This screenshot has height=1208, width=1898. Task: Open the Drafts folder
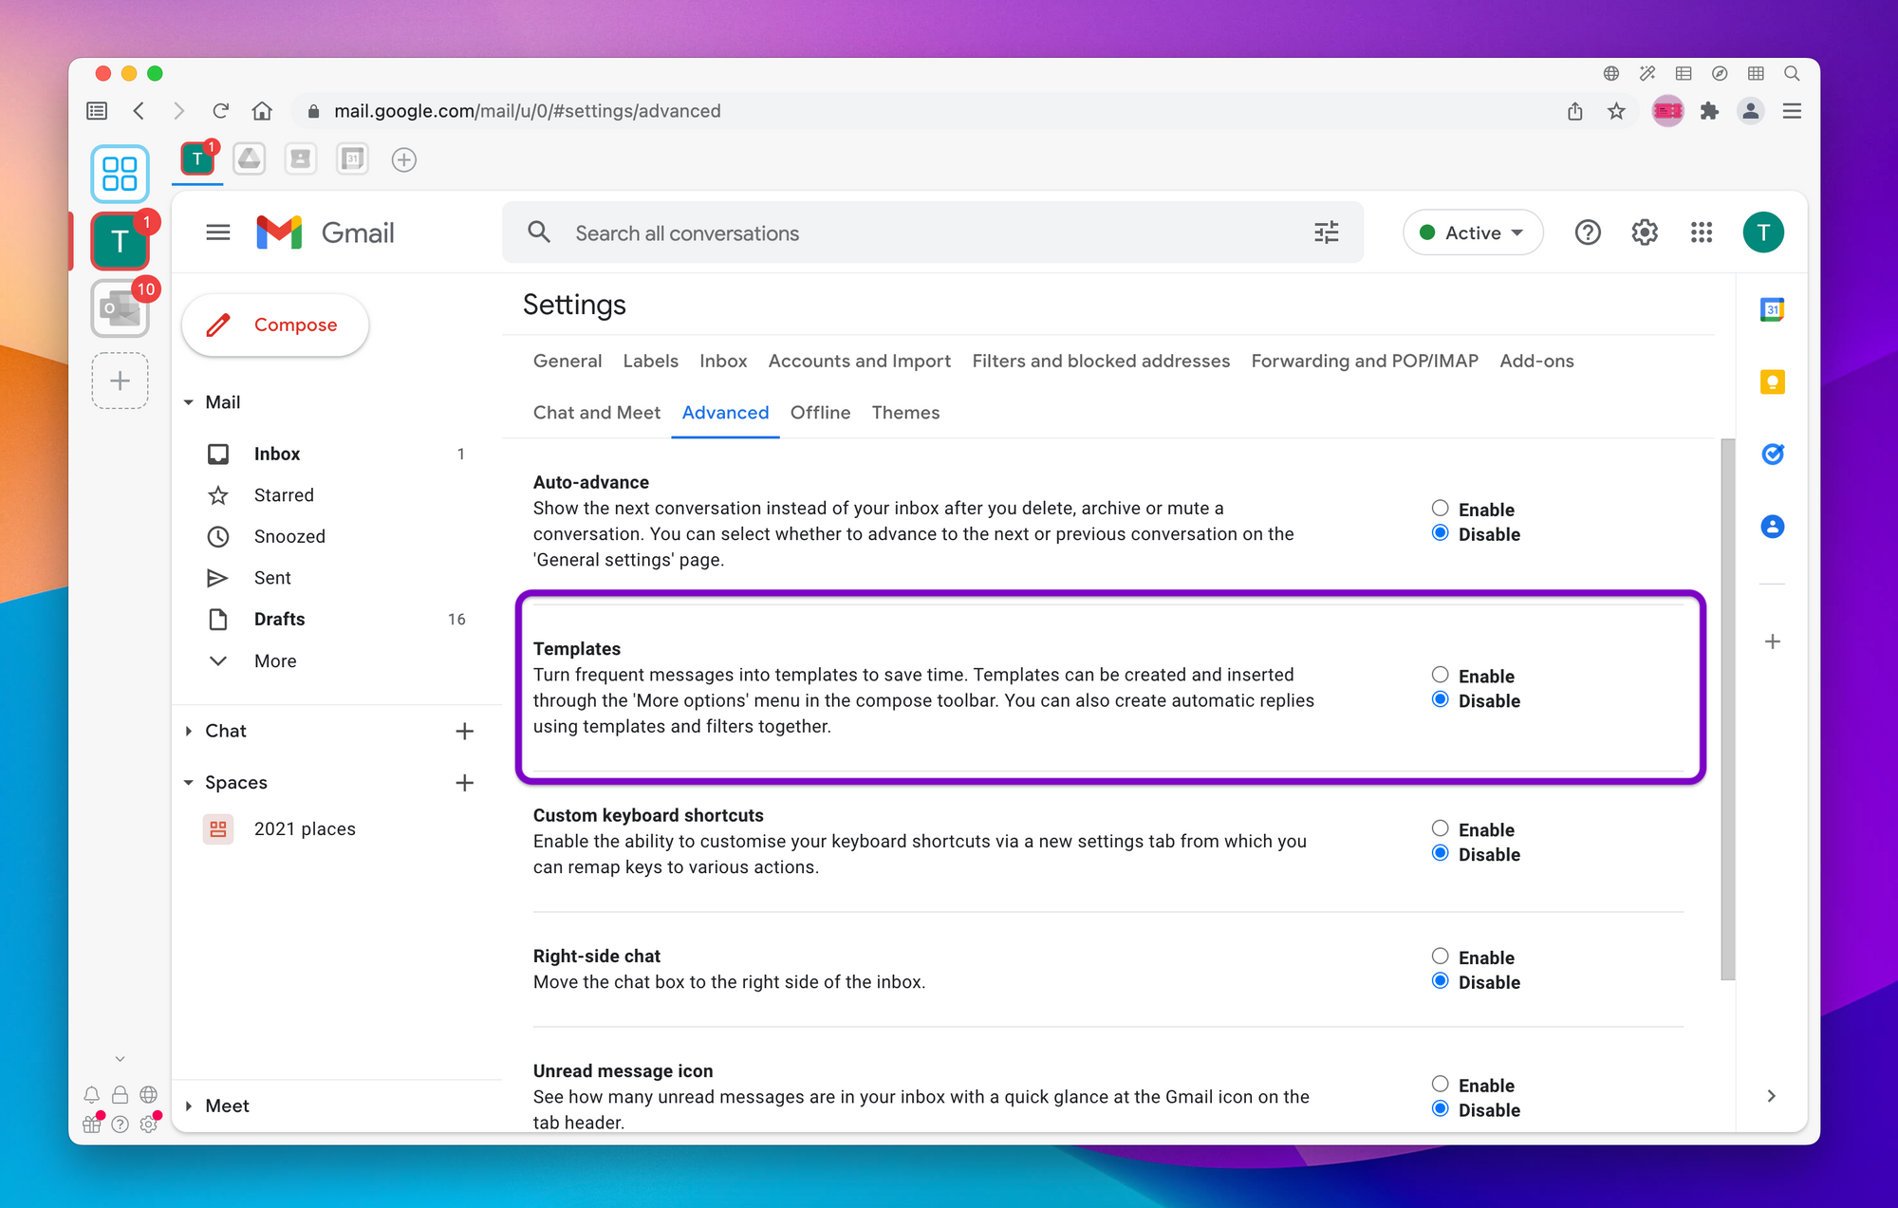(x=277, y=619)
